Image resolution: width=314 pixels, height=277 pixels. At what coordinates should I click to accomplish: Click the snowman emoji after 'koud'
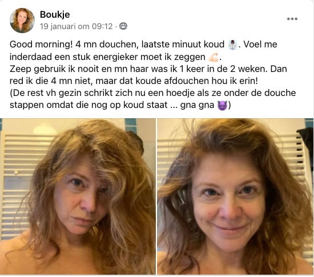[x=232, y=45]
